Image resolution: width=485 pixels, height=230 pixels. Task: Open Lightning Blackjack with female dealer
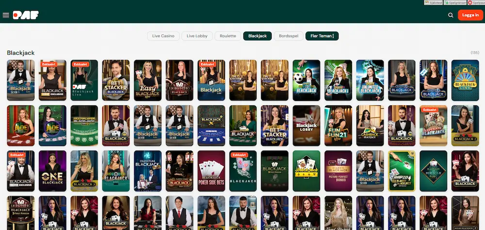pos(179,80)
